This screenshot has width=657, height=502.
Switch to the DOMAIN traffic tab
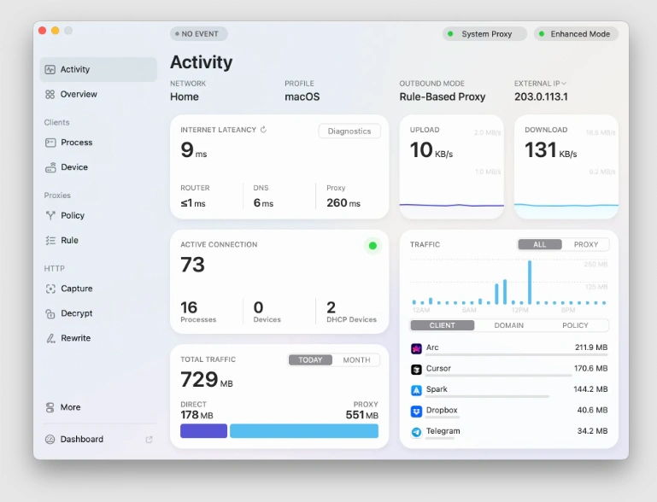click(x=509, y=325)
